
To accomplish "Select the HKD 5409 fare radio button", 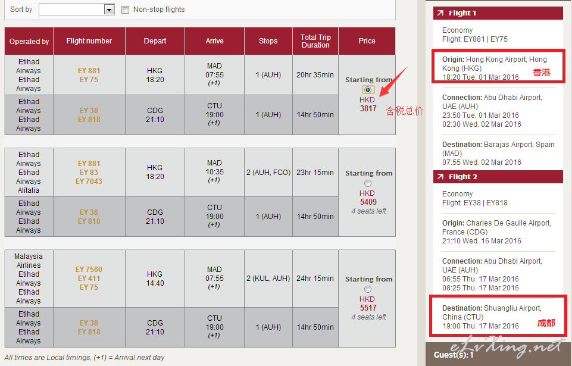I will 368,183.
